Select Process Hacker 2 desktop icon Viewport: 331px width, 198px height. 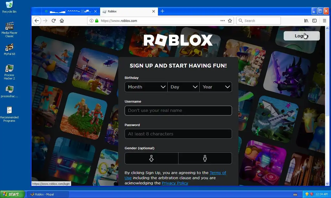click(9, 72)
